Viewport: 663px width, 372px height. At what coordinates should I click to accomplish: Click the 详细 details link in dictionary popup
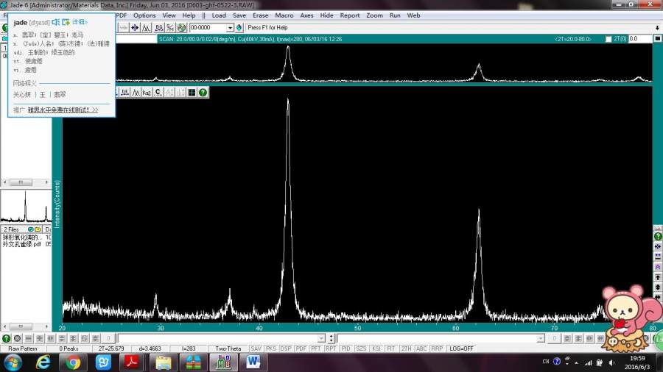click(80, 22)
